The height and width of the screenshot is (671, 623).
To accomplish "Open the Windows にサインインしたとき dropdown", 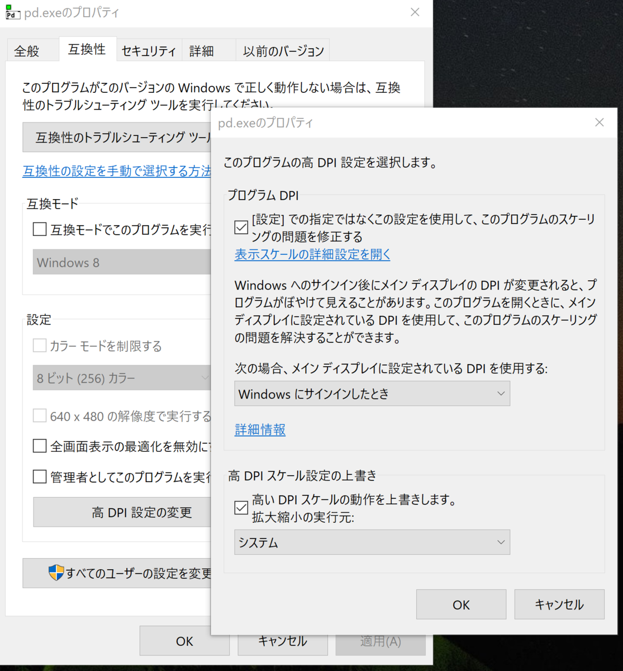I will point(372,394).
